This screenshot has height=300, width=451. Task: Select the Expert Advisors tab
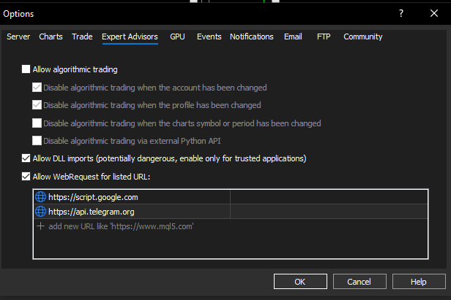click(130, 36)
